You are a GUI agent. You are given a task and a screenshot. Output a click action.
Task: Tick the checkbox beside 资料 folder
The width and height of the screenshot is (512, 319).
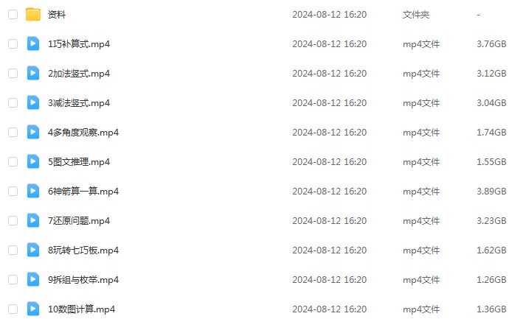tap(13, 14)
